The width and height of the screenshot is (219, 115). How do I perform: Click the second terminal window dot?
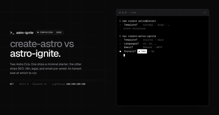[x=123, y=13]
